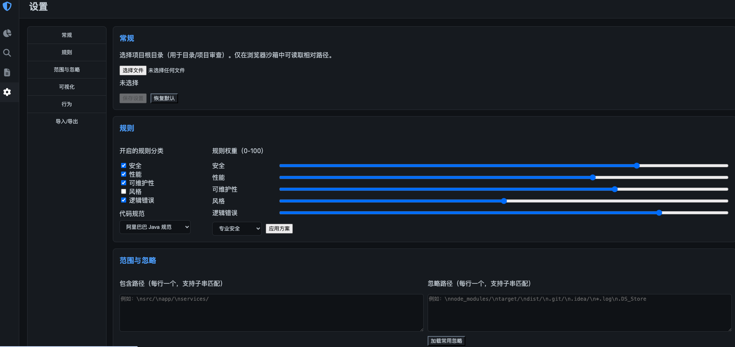Open the 阿里巴巴 Java 规范 dropdown

[x=155, y=227]
